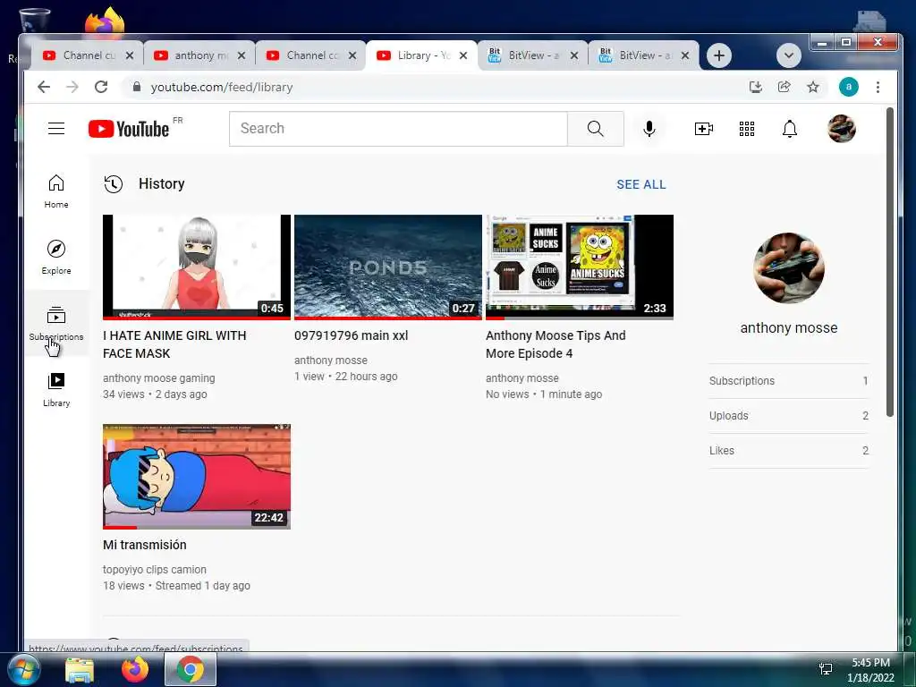The height and width of the screenshot is (687, 916).
Task: Click the 'anthony mosse' name in the right-hand profile panel
Action: (789, 328)
